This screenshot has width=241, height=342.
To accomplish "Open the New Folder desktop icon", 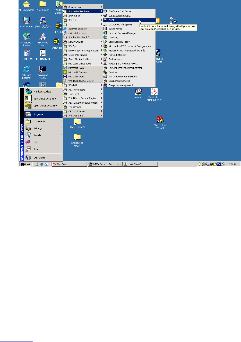I will (x=43, y=6).
